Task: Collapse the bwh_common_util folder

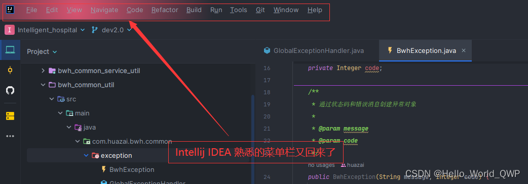Action: click(x=43, y=85)
